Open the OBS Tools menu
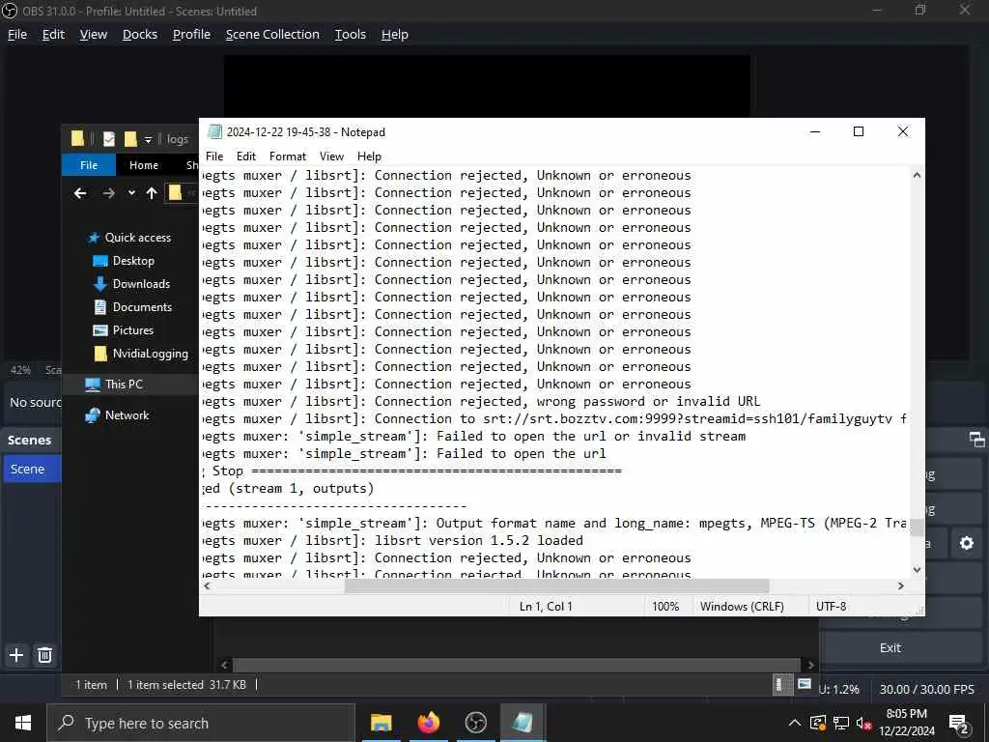Screen dimensions: 989x742 point(350,34)
